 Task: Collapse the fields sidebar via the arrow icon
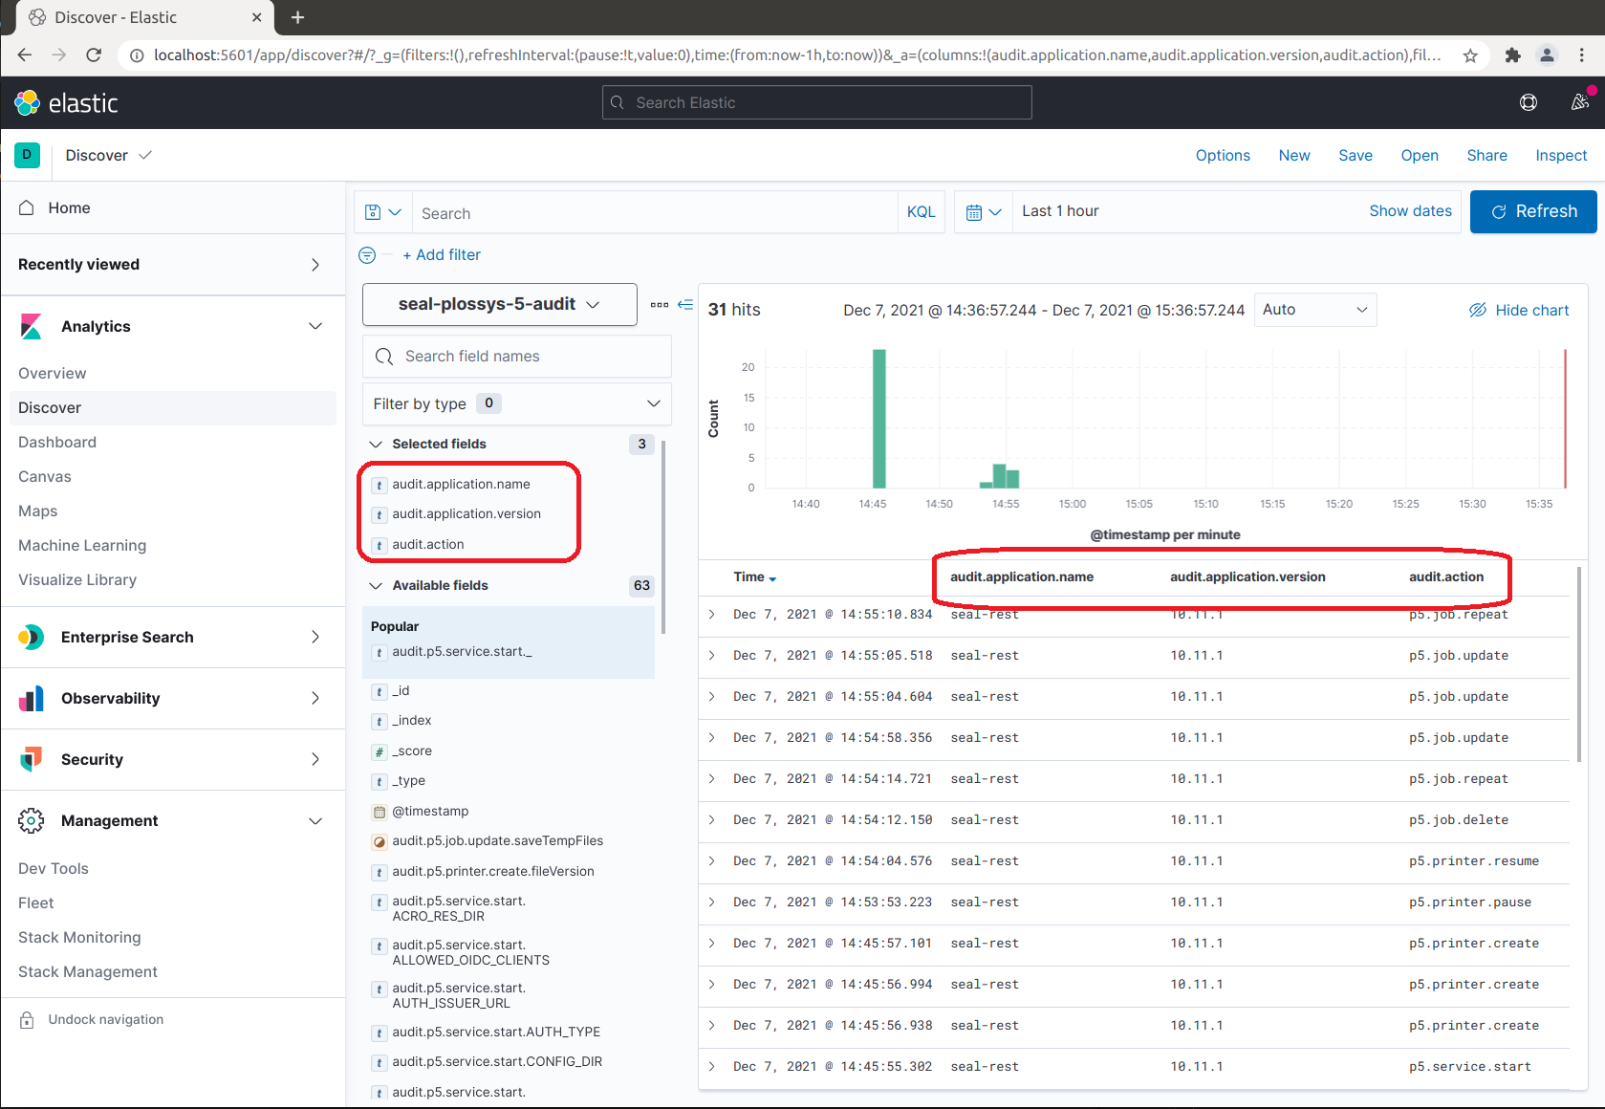[x=685, y=304]
